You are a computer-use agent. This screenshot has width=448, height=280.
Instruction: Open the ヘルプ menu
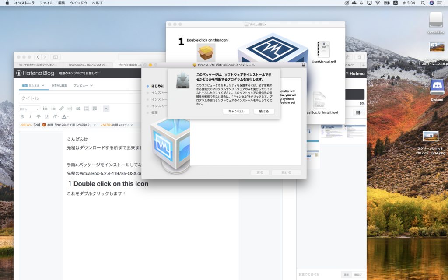click(x=97, y=3)
